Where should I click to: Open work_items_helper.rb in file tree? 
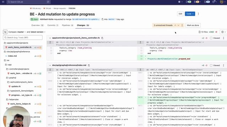23,104
